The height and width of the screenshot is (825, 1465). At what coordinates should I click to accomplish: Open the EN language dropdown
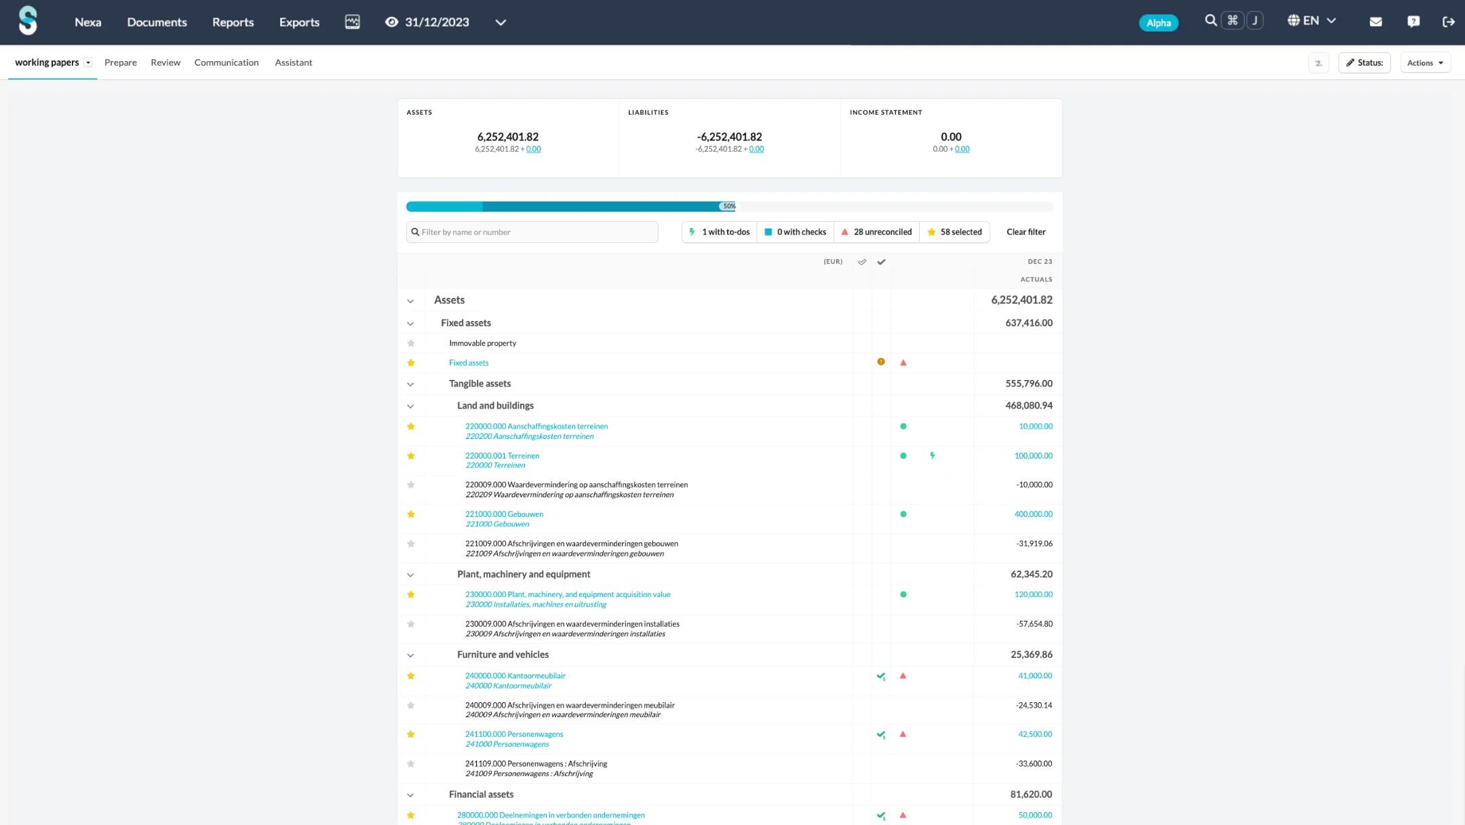(x=1312, y=21)
